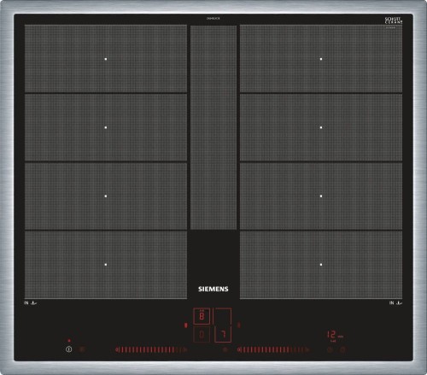Image resolution: width=427 pixels, height=375 pixels.
Task: Tap the SIEMENS logo
Action: [x=213, y=289]
